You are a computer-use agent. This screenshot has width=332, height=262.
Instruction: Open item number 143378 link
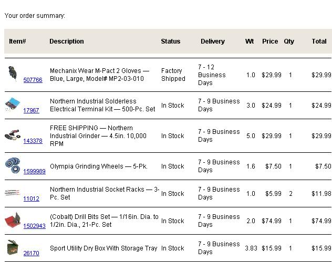point(33,141)
